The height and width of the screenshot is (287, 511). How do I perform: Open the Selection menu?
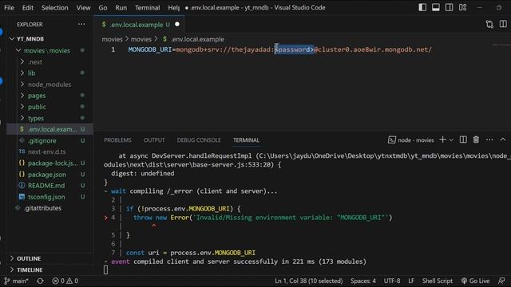[55, 7]
